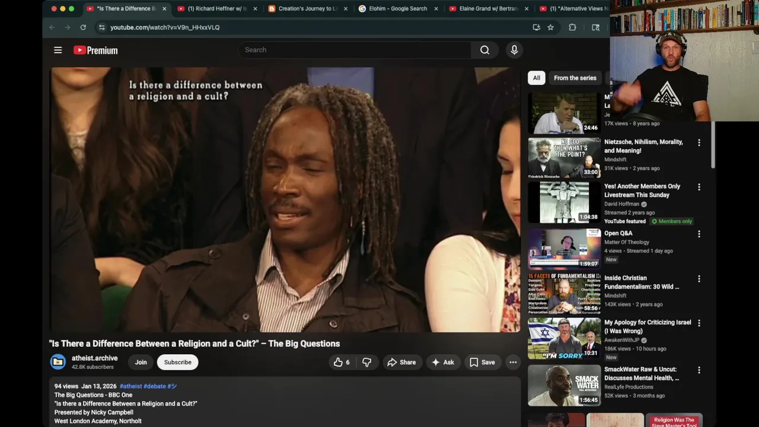Open options for Inside Christian Fundamentalism video
Viewport: 759px width, 427px height.
699,279
